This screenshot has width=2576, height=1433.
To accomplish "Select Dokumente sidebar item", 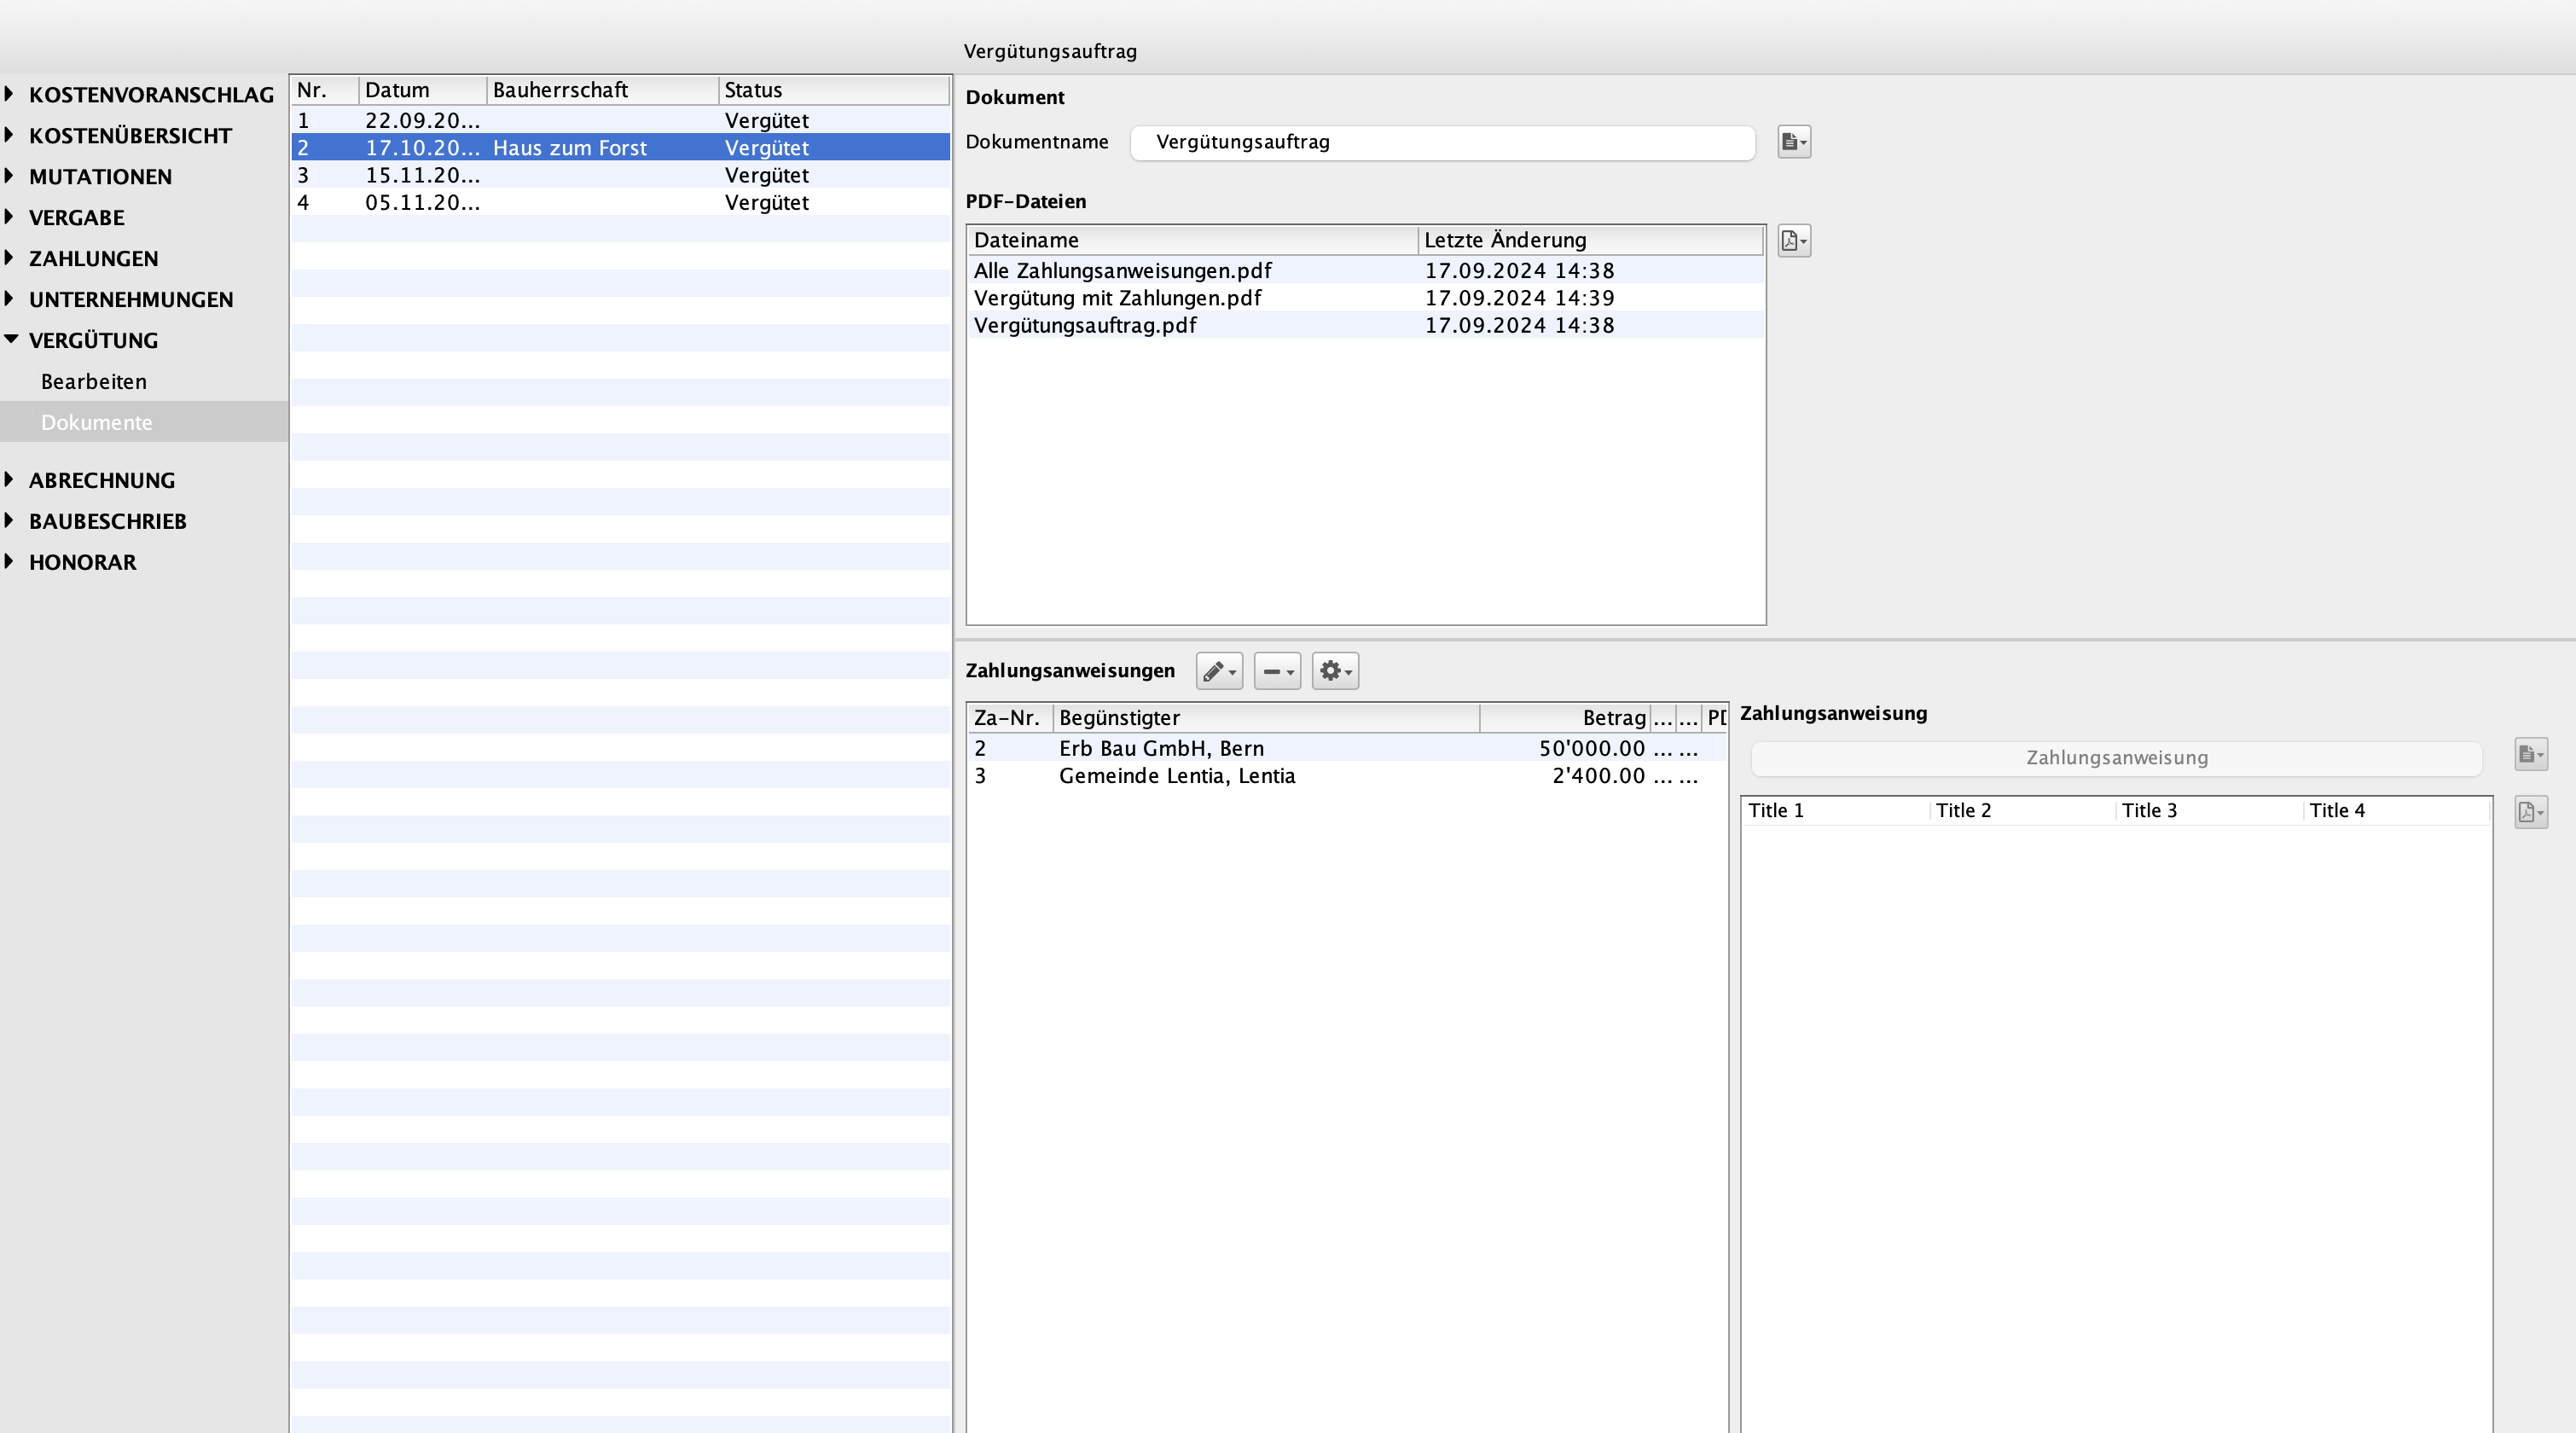I will (x=97, y=422).
